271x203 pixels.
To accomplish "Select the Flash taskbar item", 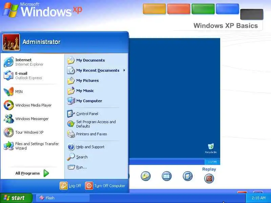I will point(63,198).
